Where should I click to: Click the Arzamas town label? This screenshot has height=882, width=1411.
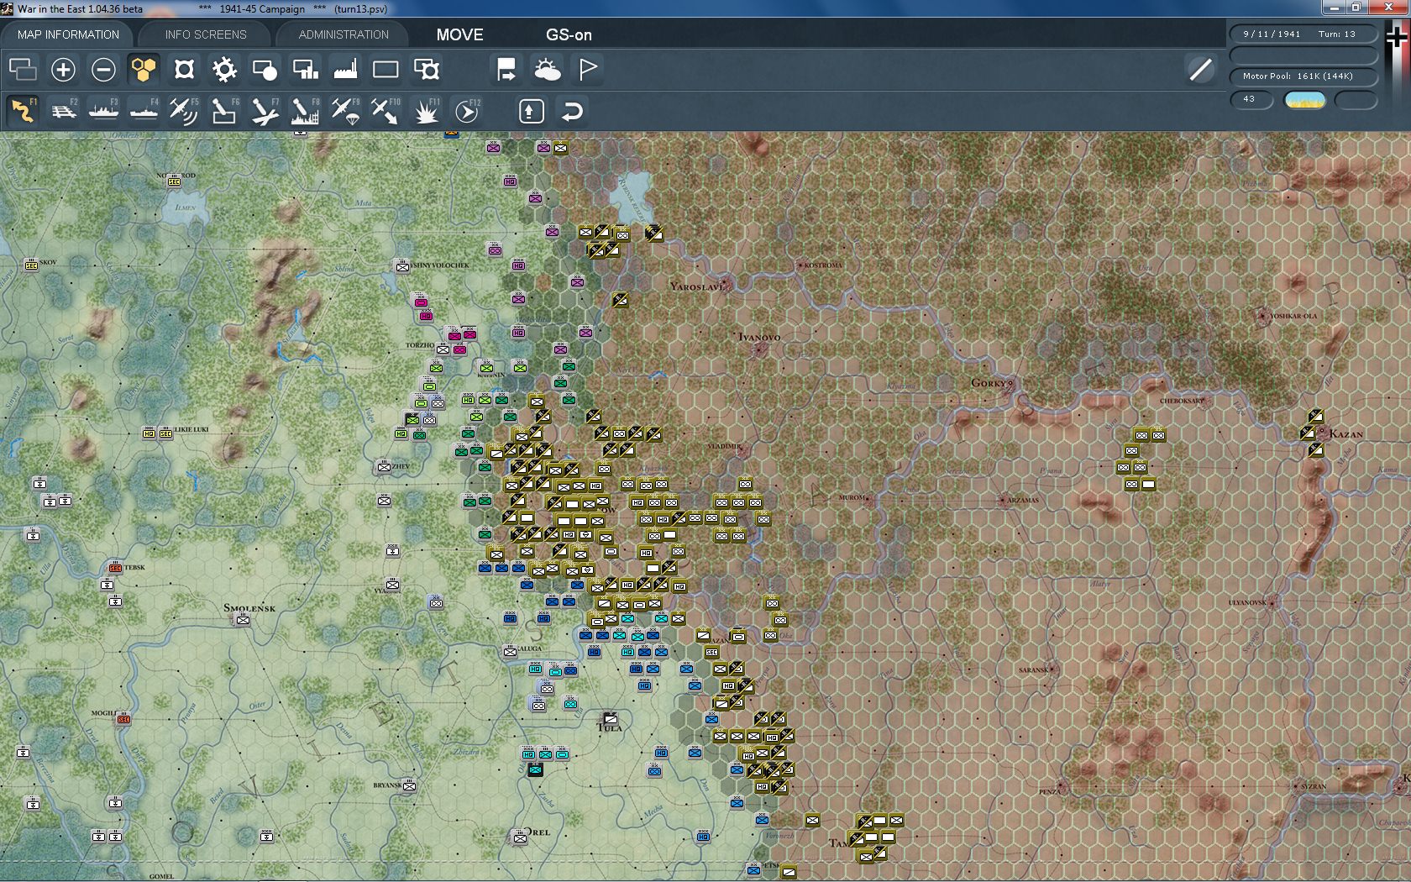(1023, 500)
